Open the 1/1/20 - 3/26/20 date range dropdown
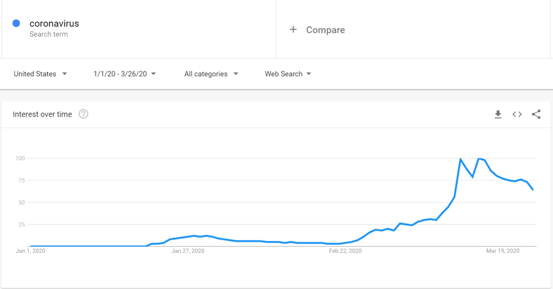 [125, 74]
